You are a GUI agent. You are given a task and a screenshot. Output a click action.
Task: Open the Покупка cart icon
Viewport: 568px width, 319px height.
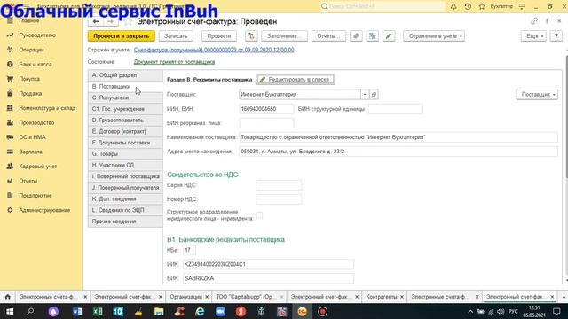[x=10, y=79]
